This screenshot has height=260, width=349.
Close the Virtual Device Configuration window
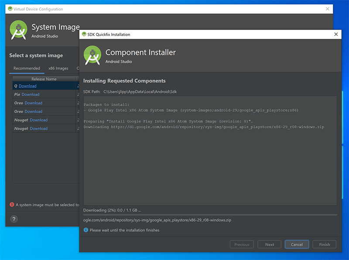pyautogui.click(x=328, y=9)
